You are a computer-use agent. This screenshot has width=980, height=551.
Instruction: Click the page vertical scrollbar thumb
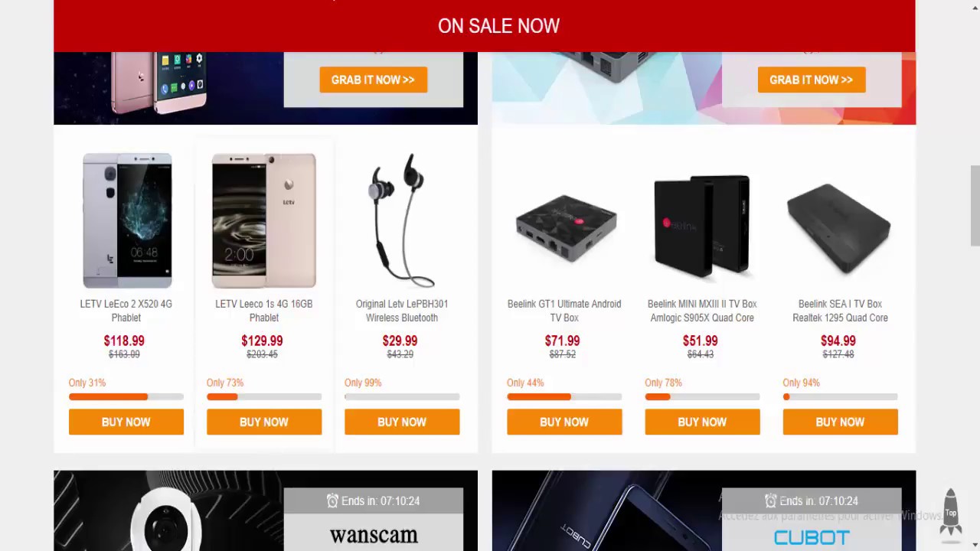pos(975,205)
